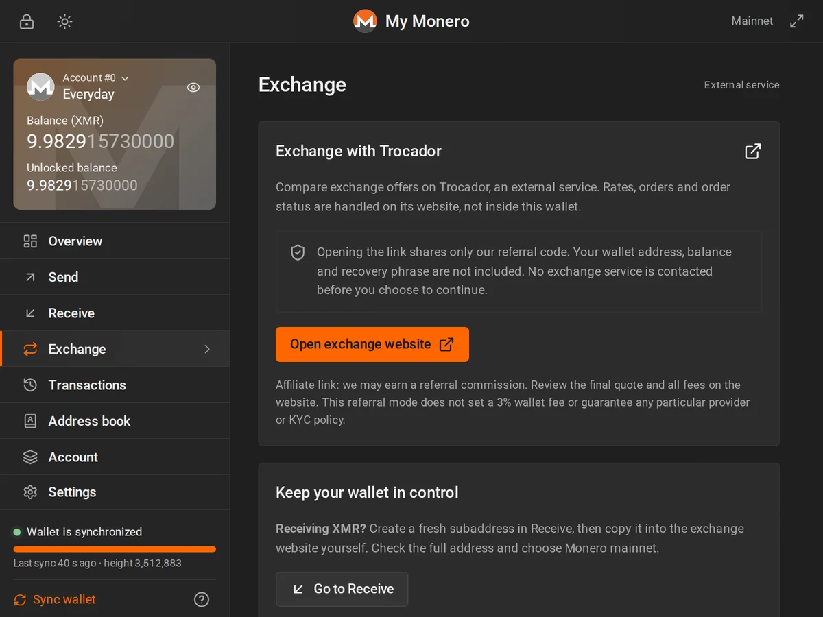Image resolution: width=823 pixels, height=617 pixels.
Task: Lock the wallet with the padlock icon
Action: 27,21
